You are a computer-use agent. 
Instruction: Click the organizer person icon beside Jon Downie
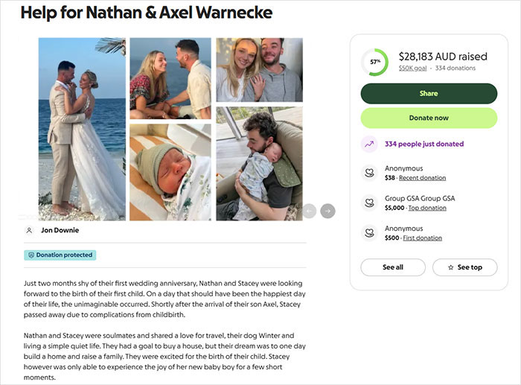click(30, 231)
